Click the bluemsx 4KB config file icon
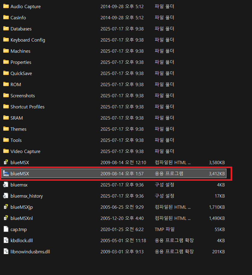Screen dimensions: 252x275 6,185
